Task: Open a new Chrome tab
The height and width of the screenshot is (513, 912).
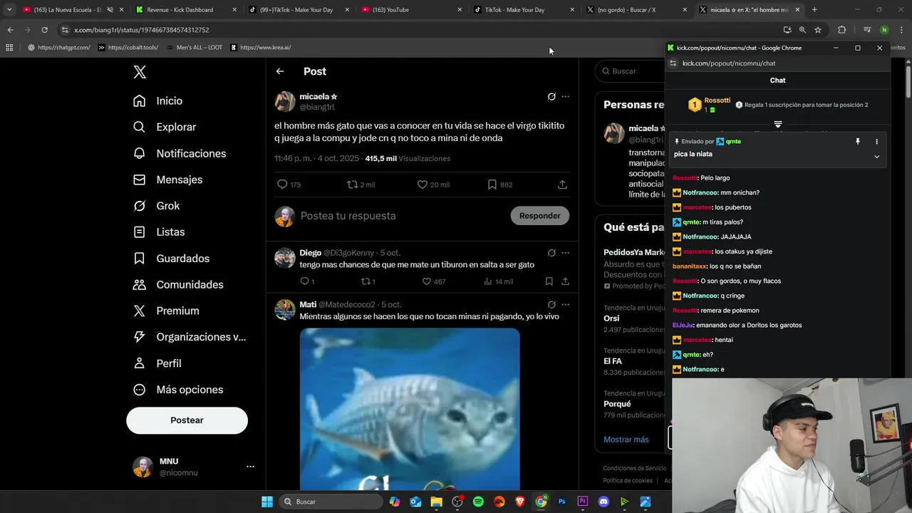Action: click(814, 10)
